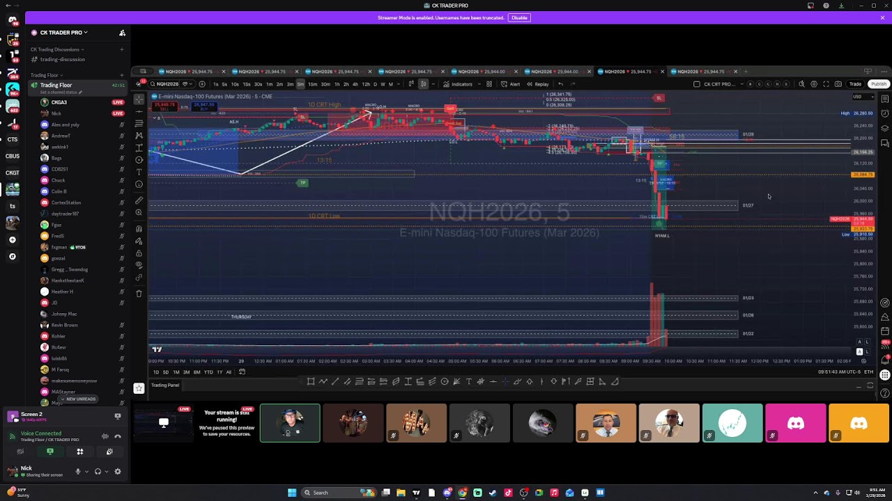The height and width of the screenshot is (501, 892).
Task: Select the 5m timeframe button
Action: [x=300, y=84]
